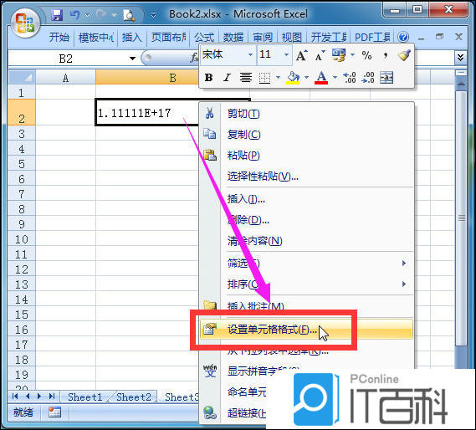Expand the Undo history dropdown arrow

[x=88, y=15]
